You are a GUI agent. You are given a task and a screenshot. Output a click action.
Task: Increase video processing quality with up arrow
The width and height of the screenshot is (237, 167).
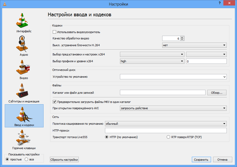point(182,37)
